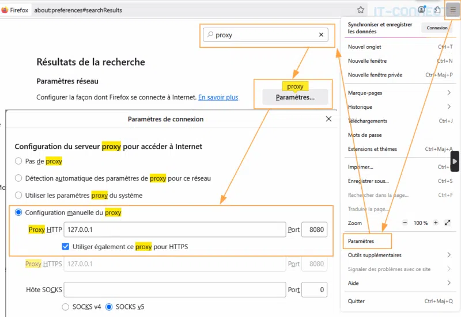Increase zoom with the plus button
The image size is (461, 317).
tap(436, 223)
